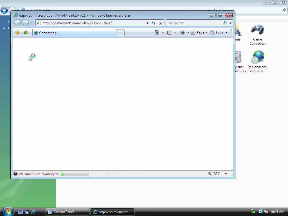
Task: Click the Print toolbar icon
Action: (x=182, y=33)
